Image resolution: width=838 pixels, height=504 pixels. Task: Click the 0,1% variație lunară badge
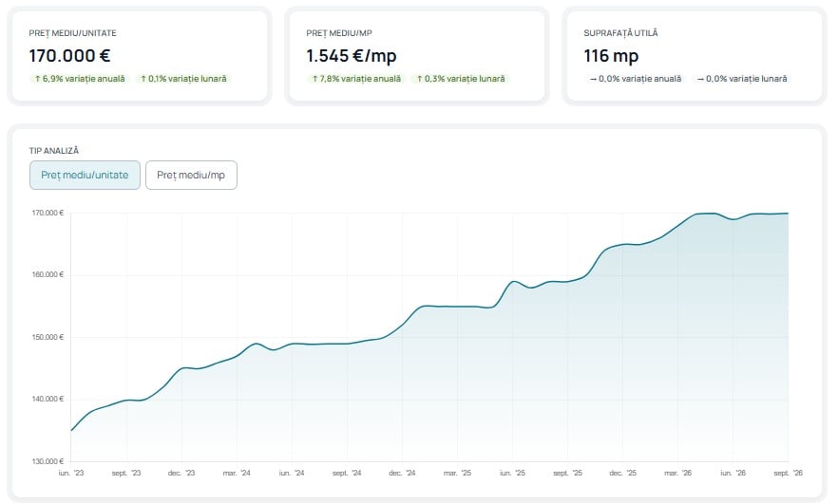(x=183, y=79)
